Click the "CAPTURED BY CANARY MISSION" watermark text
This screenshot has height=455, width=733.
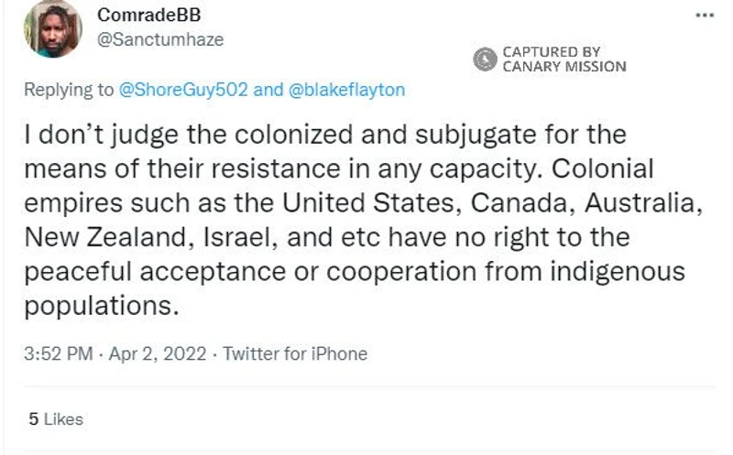tap(563, 60)
